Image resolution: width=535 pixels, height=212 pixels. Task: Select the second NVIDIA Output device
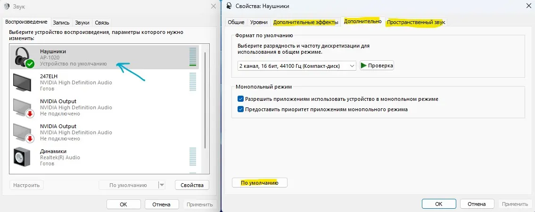[104, 132]
